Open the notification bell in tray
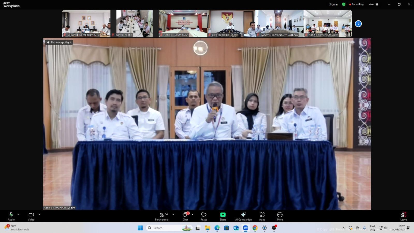The image size is (414, 233). pos(408,228)
